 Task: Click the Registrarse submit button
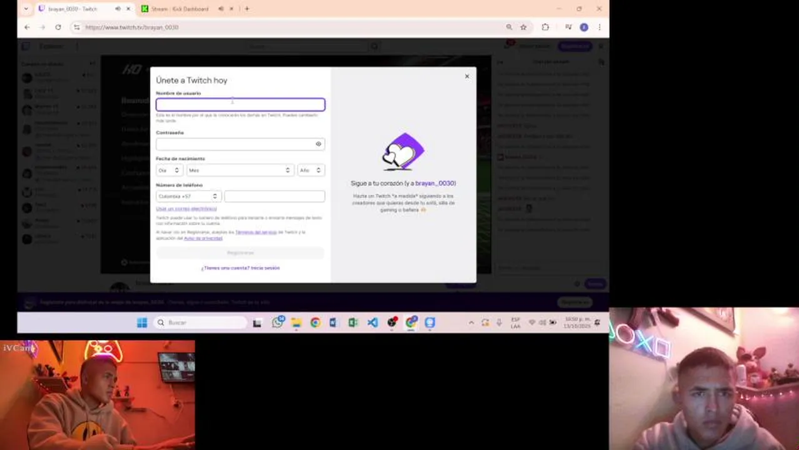tap(240, 252)
